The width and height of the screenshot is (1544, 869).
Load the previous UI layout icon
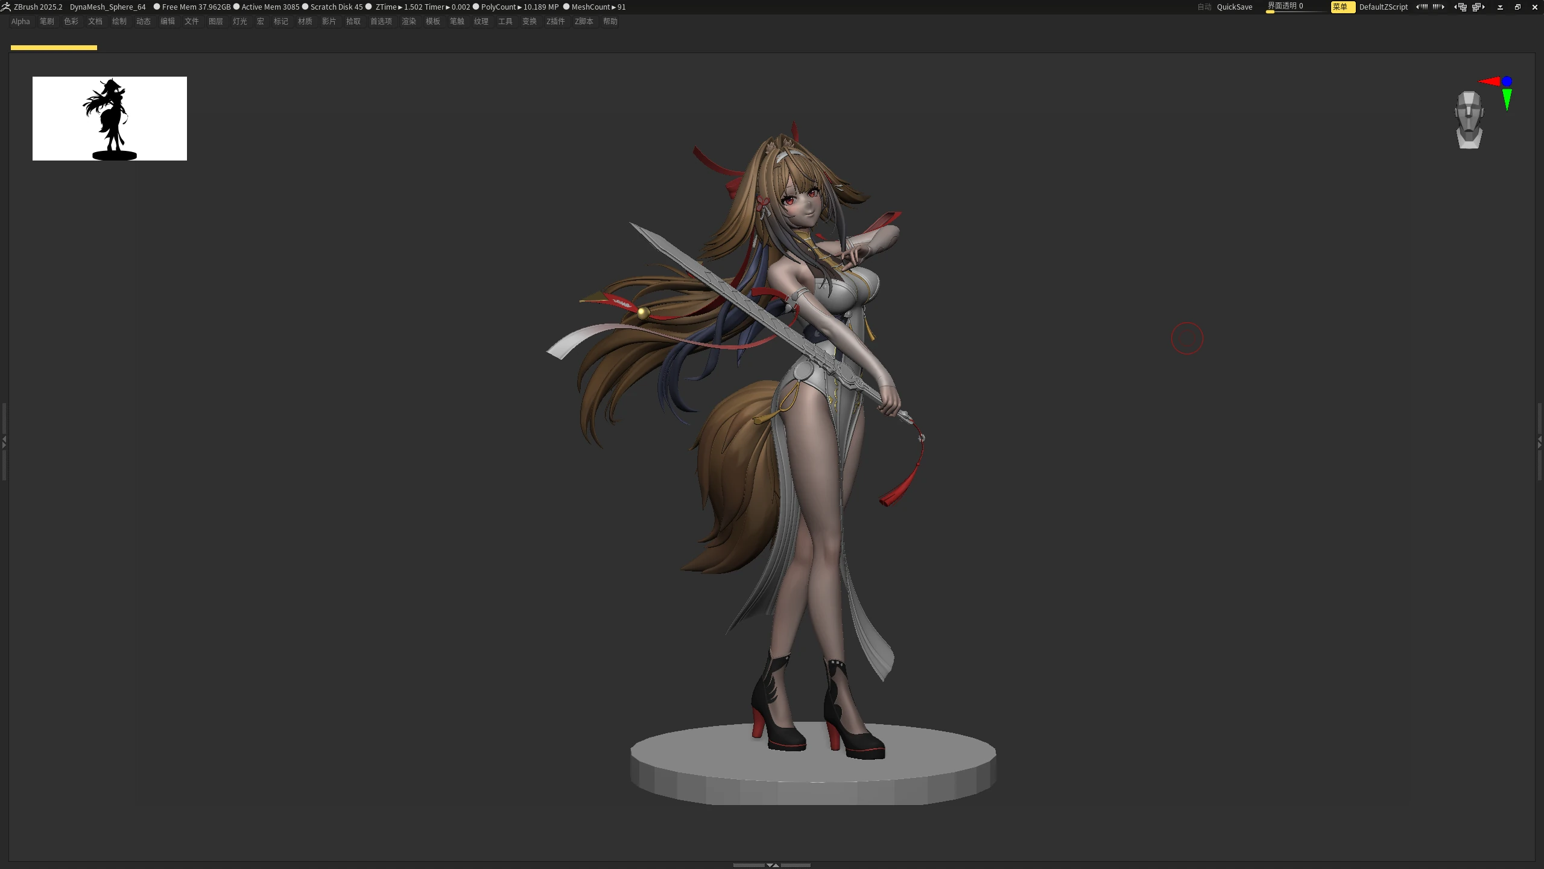[1460, 7]
